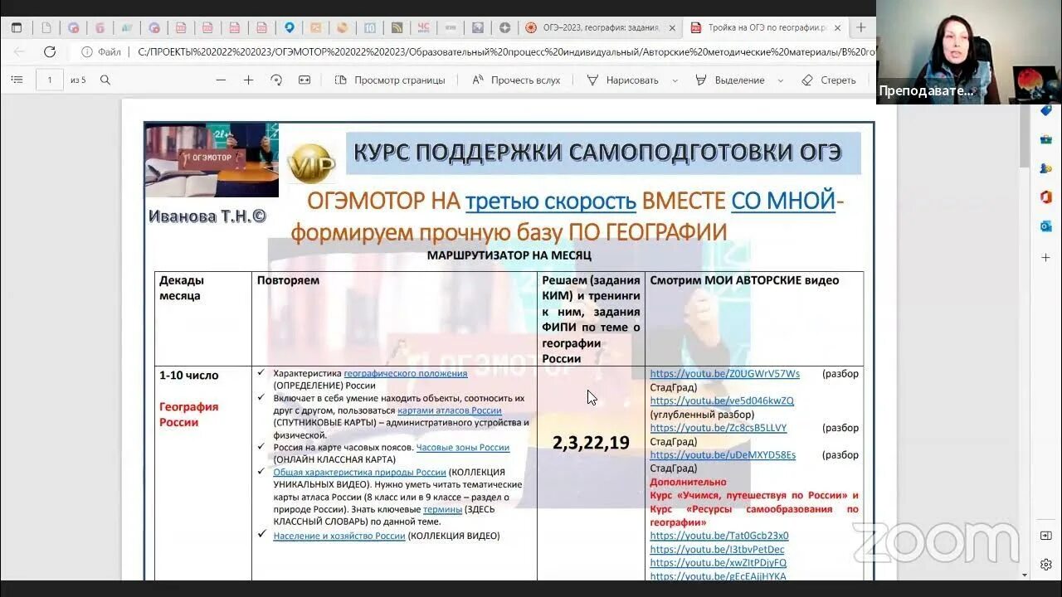Open the youtu.be/Tat0Gcb23x0 link
This screenshot has height=597, width=1062.
[x=719, y=536]
